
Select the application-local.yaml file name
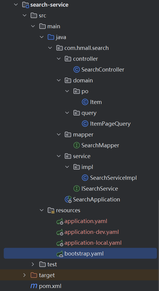pyautogui.click(x=93, y=243)
